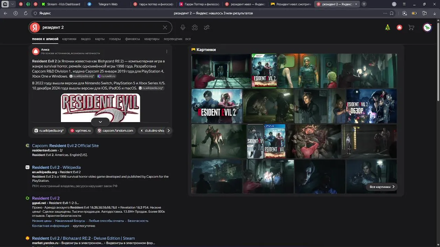
Task: Start voice search with the microphone icon
Action: [183, 27]
